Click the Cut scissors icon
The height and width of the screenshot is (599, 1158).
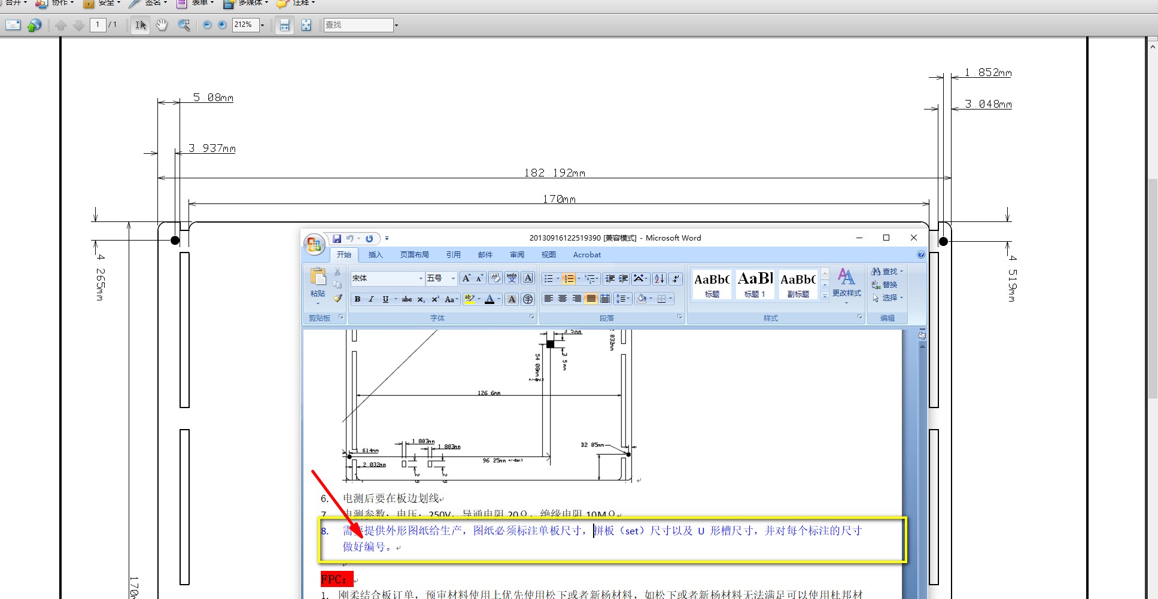click(338, 272)
